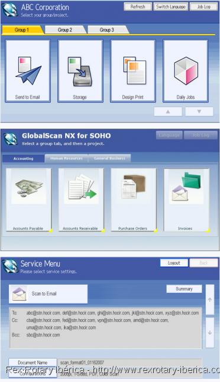Click the page down arrow below Daily Jobs

[x=199, y=111]
